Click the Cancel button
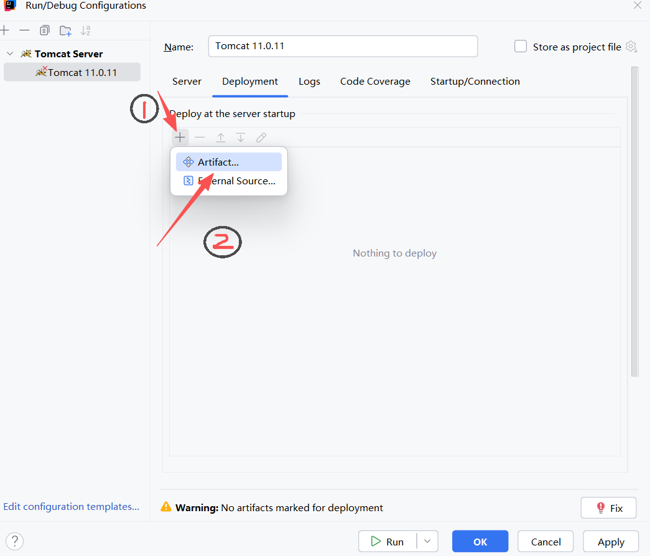 [x=546, y=542]
